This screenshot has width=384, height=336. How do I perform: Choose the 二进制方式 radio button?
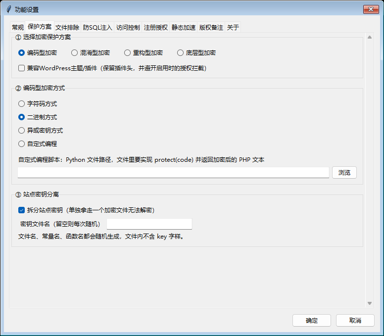pos(38,117)
